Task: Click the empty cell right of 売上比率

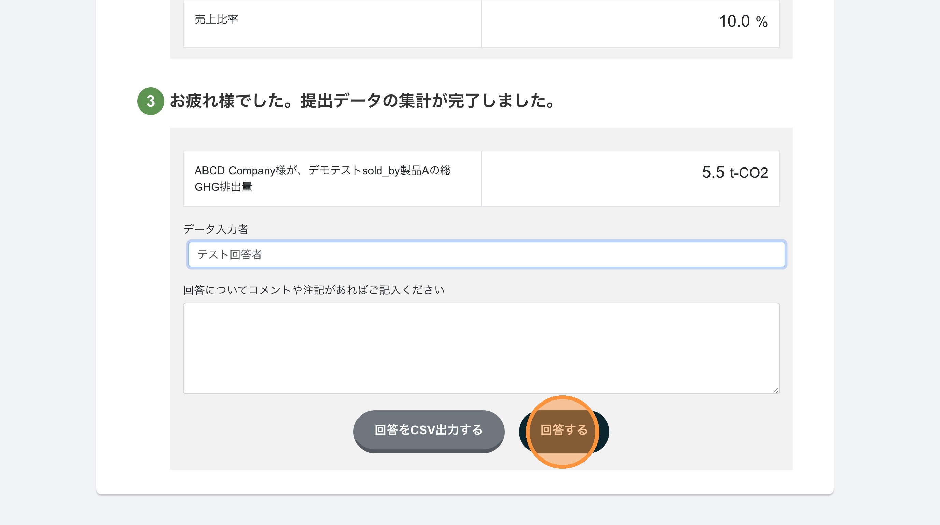Action: [631, 23]
